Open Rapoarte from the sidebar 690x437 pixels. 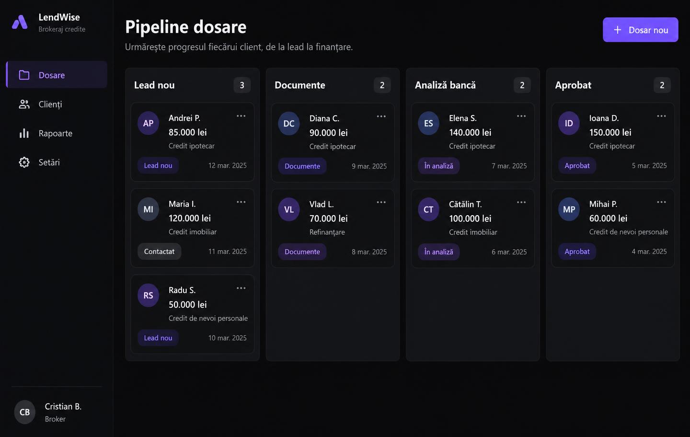tap(57, 133)
